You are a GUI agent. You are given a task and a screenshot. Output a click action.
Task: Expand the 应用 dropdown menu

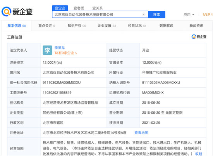click(x=189, y=15)
